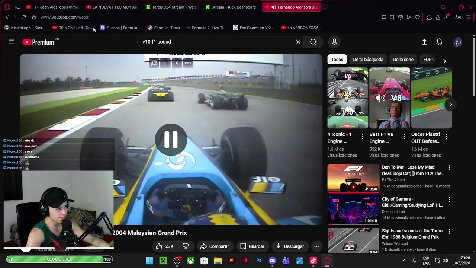The height and width of the screenshot is (268, 476).
Task: Go to the YouTube Premium home logo
Action: 38,42
